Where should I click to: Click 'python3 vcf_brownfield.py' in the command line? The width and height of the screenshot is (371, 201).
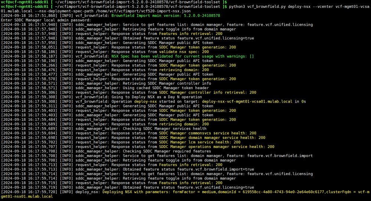257,7
